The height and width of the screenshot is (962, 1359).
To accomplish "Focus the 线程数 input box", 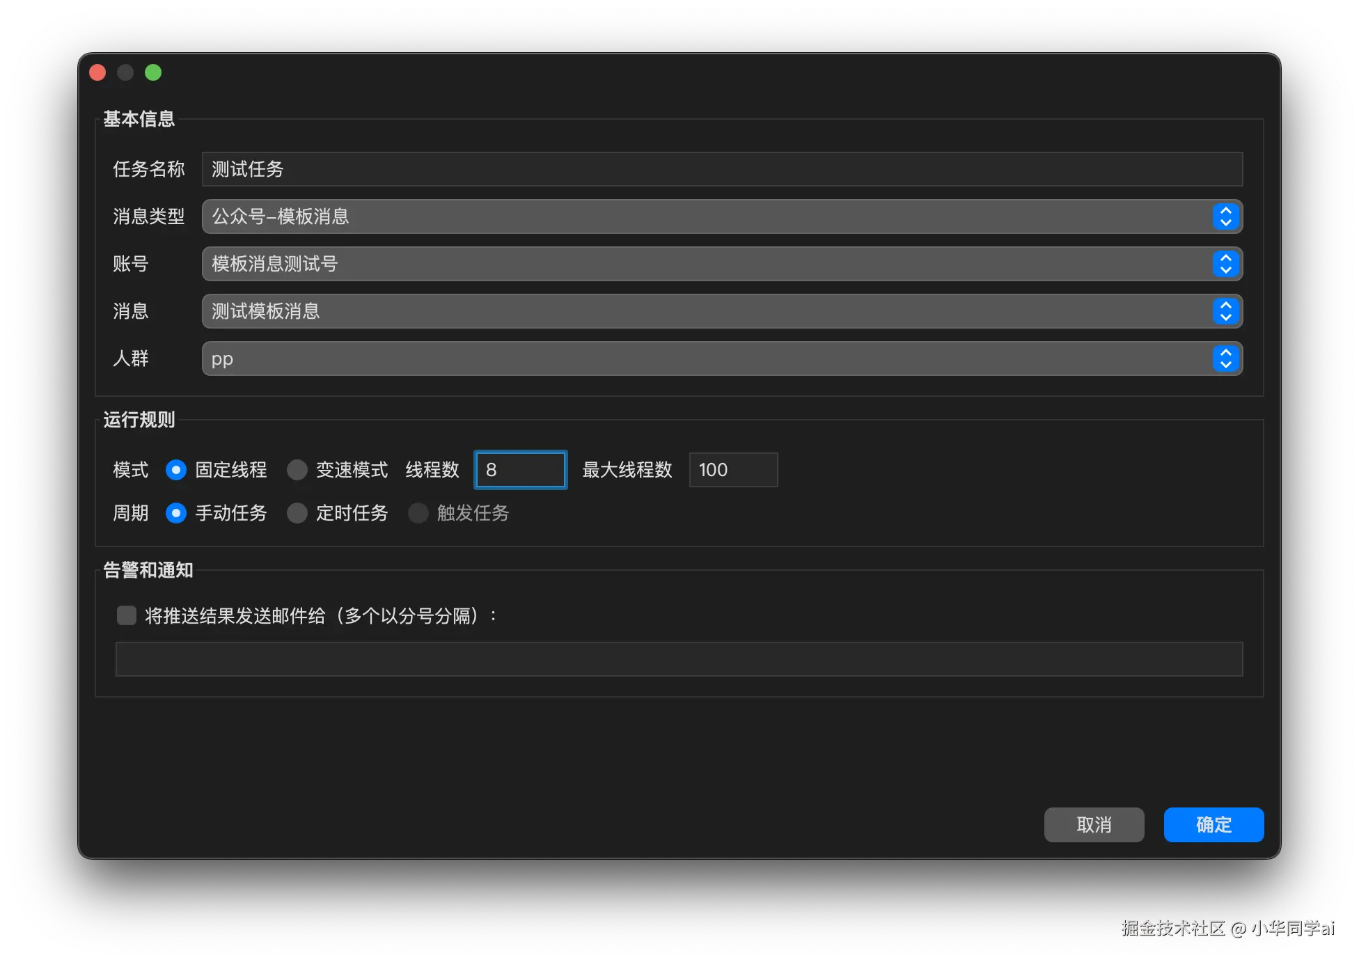I will (x=520, y=470).
